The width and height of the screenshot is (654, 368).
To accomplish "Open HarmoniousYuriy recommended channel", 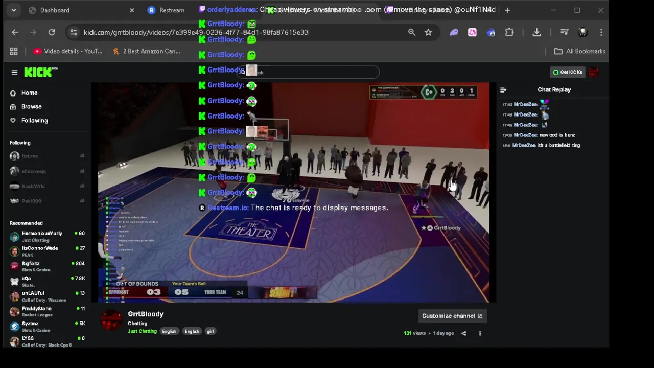I will point(47,236).
